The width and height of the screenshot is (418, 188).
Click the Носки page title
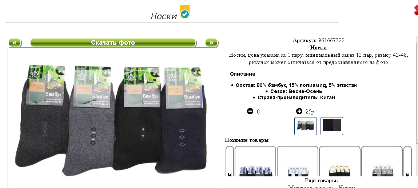point(164,16)
